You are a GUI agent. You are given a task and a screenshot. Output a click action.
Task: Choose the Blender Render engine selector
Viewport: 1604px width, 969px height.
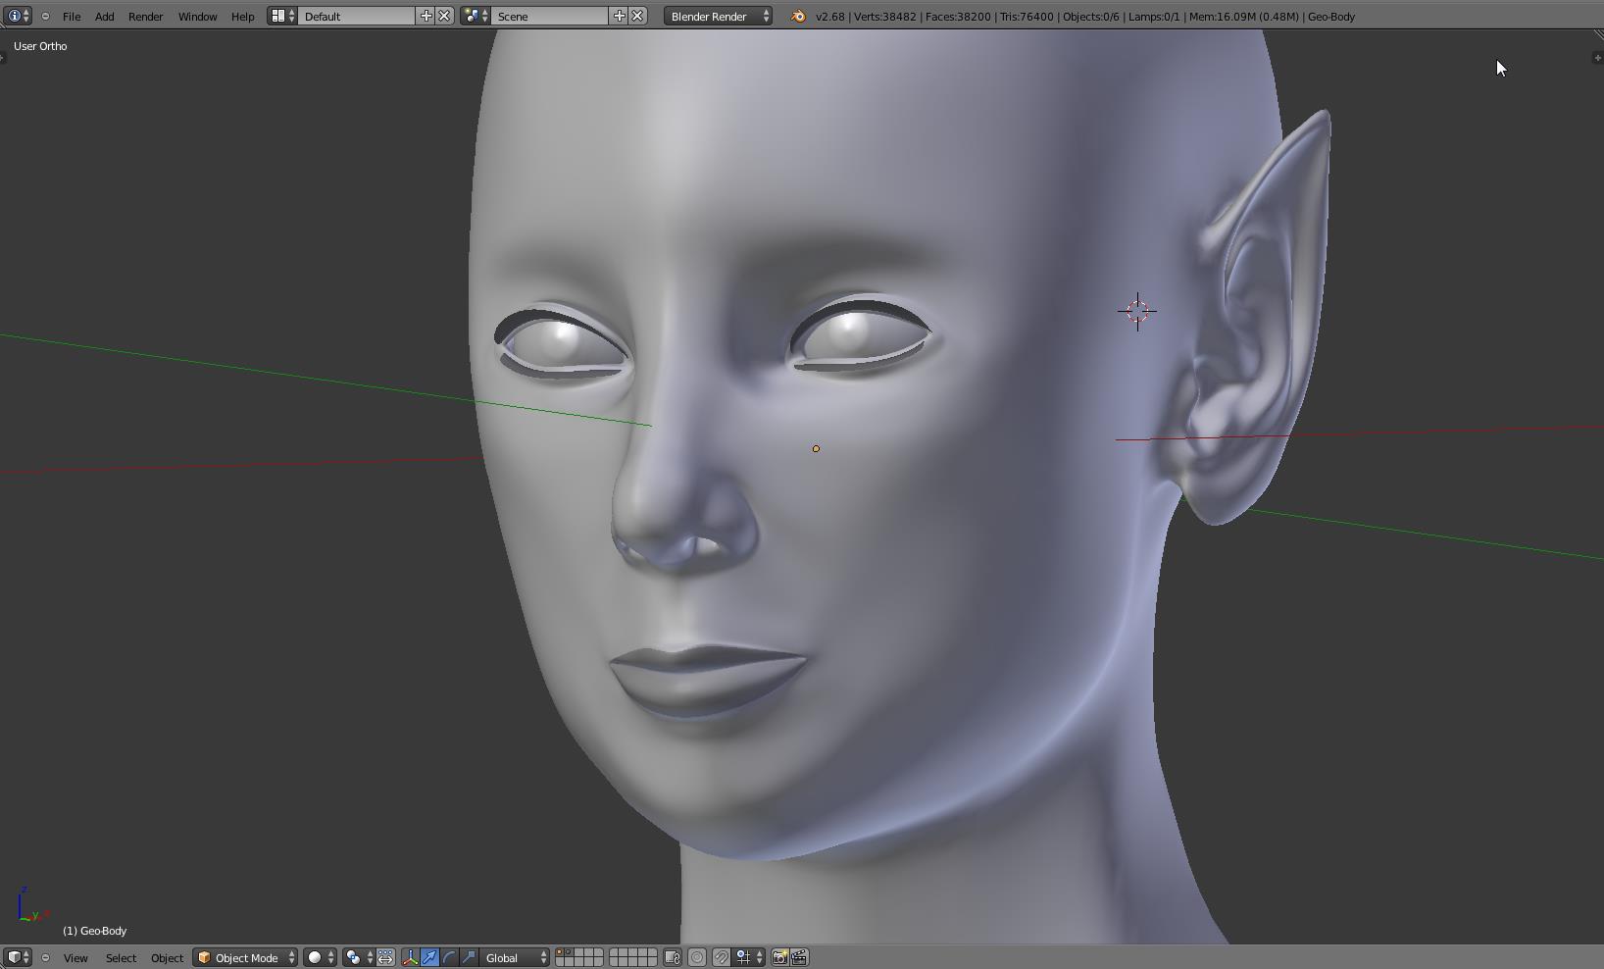[718, 16]
